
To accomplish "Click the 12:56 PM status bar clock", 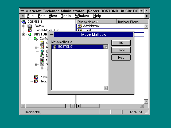I will (135, 112).
